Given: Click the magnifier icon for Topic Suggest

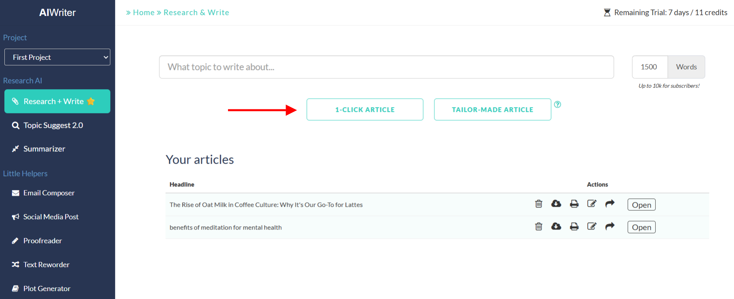Looking at the screenshot, I should pos(16,125).
